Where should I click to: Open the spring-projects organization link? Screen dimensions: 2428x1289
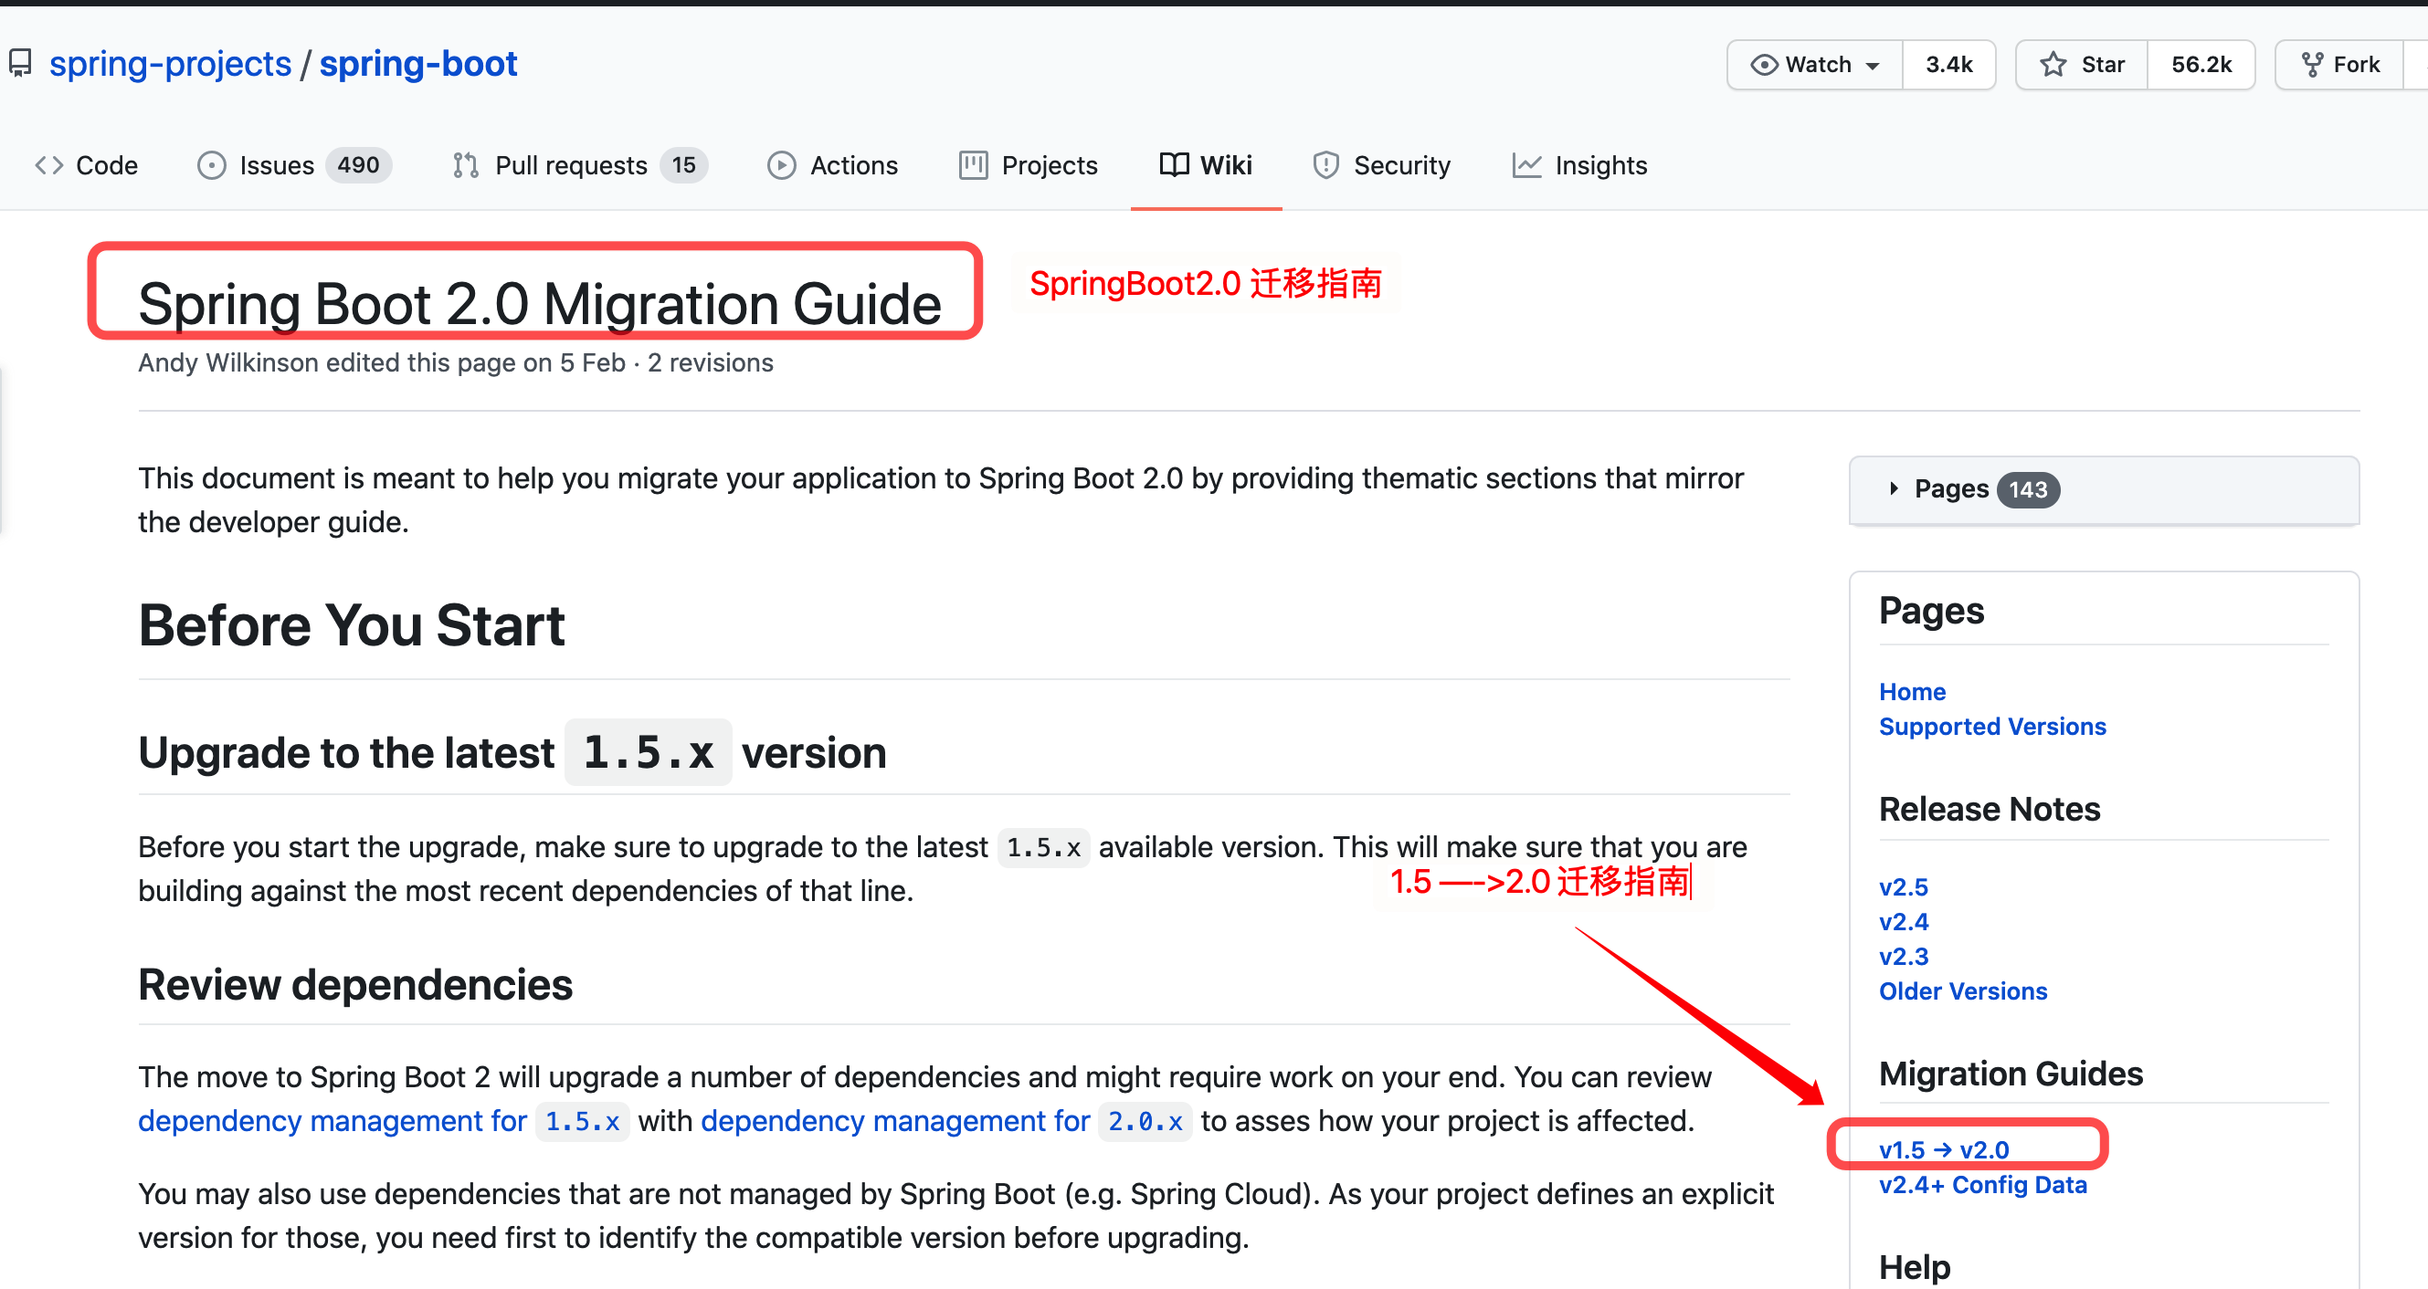point(171,64)
